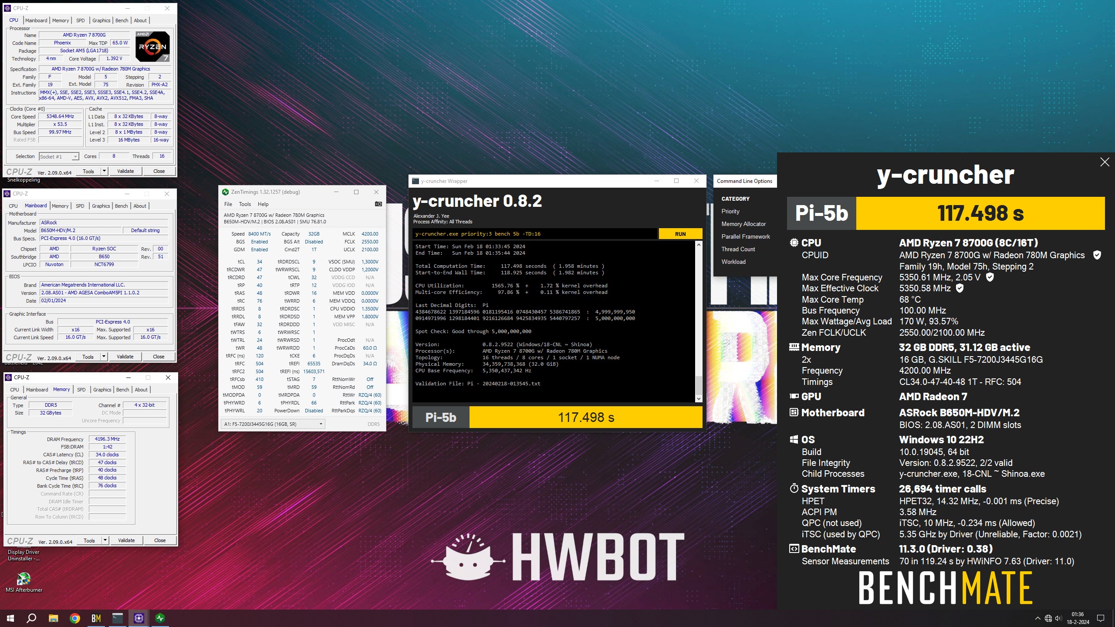Click Validate in the Mainboard CPU-Z window
1115x627 pixels.
coord(125,357)
